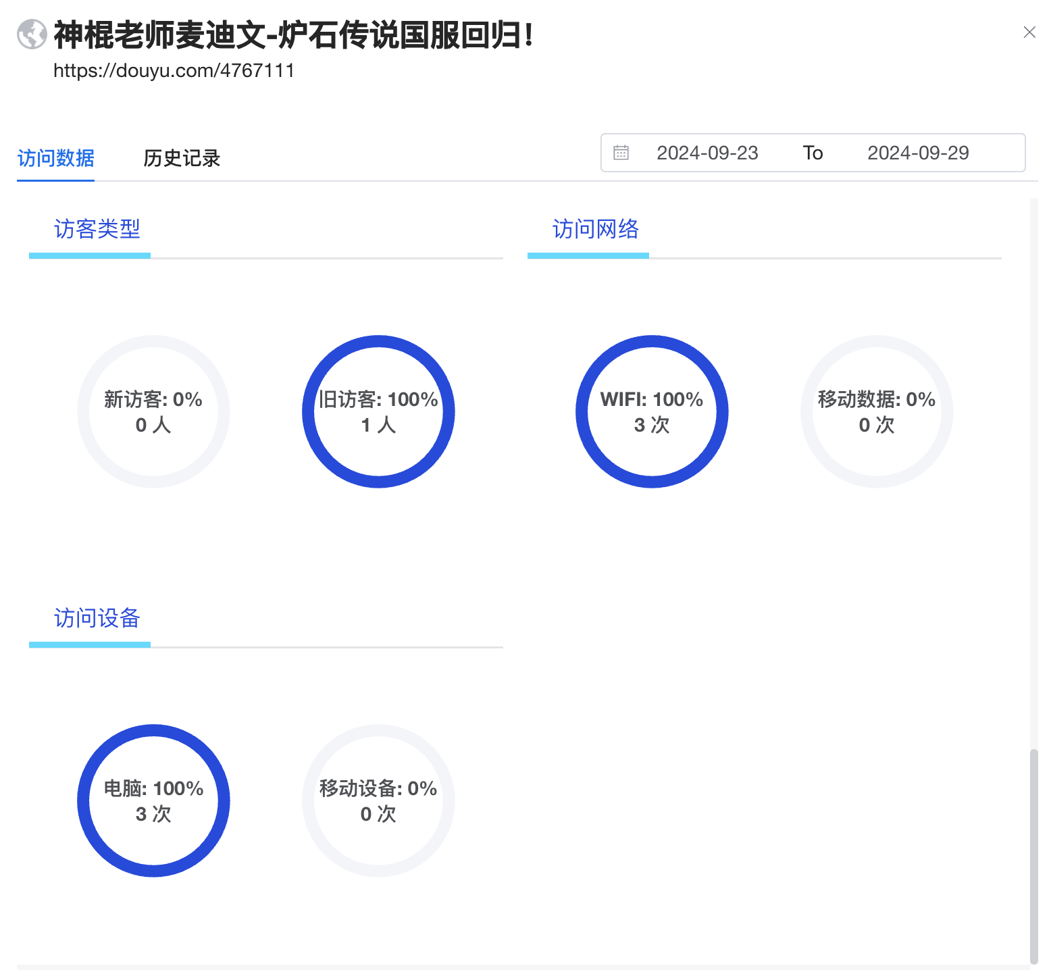The width and height of the screenshot is (1051, 970).
Task: Click the 'To' separator in date range
Action: [x=813, y=153]
